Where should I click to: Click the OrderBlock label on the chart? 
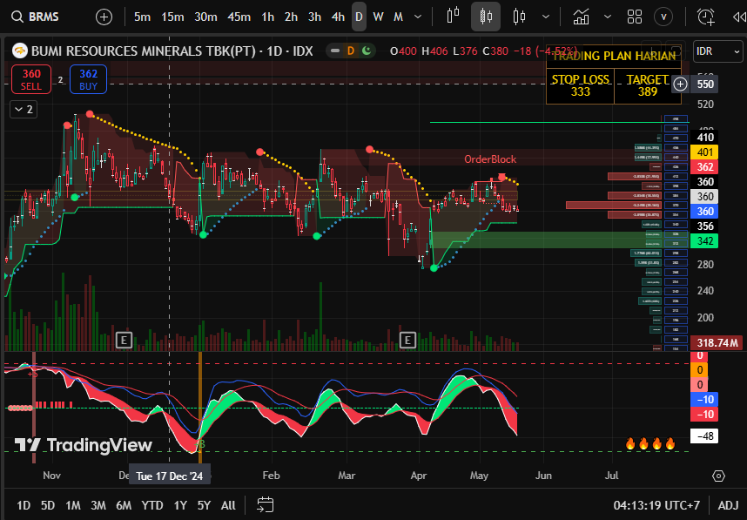490,159
